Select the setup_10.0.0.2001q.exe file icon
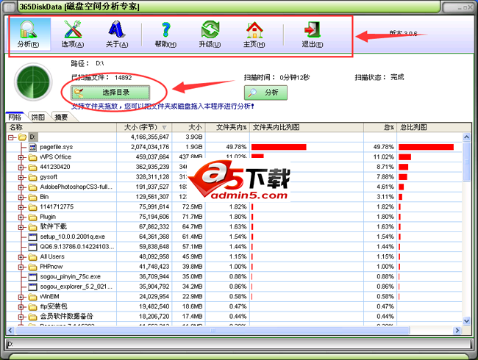Screen dimensions: 478x360 [32, 237]
